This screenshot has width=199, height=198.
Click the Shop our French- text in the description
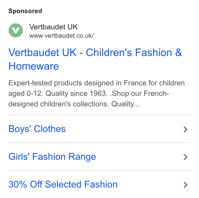139,93
